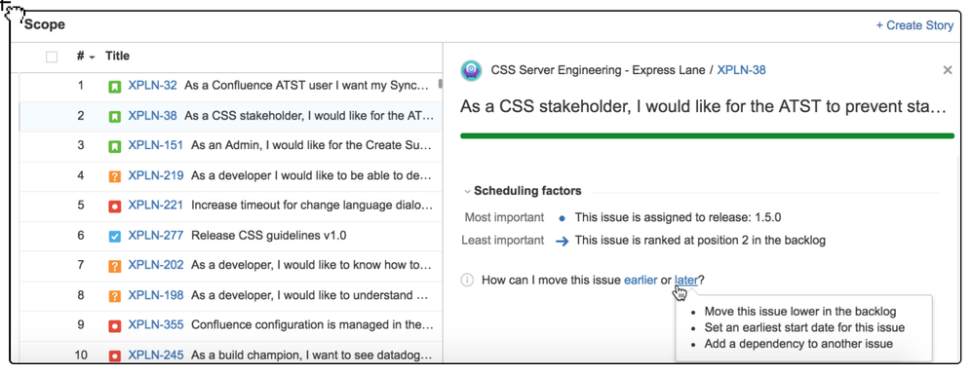Screen dimensions: 973x375
Task: Click the info icon beside 'How can I move'
Action: pos(467,281)
